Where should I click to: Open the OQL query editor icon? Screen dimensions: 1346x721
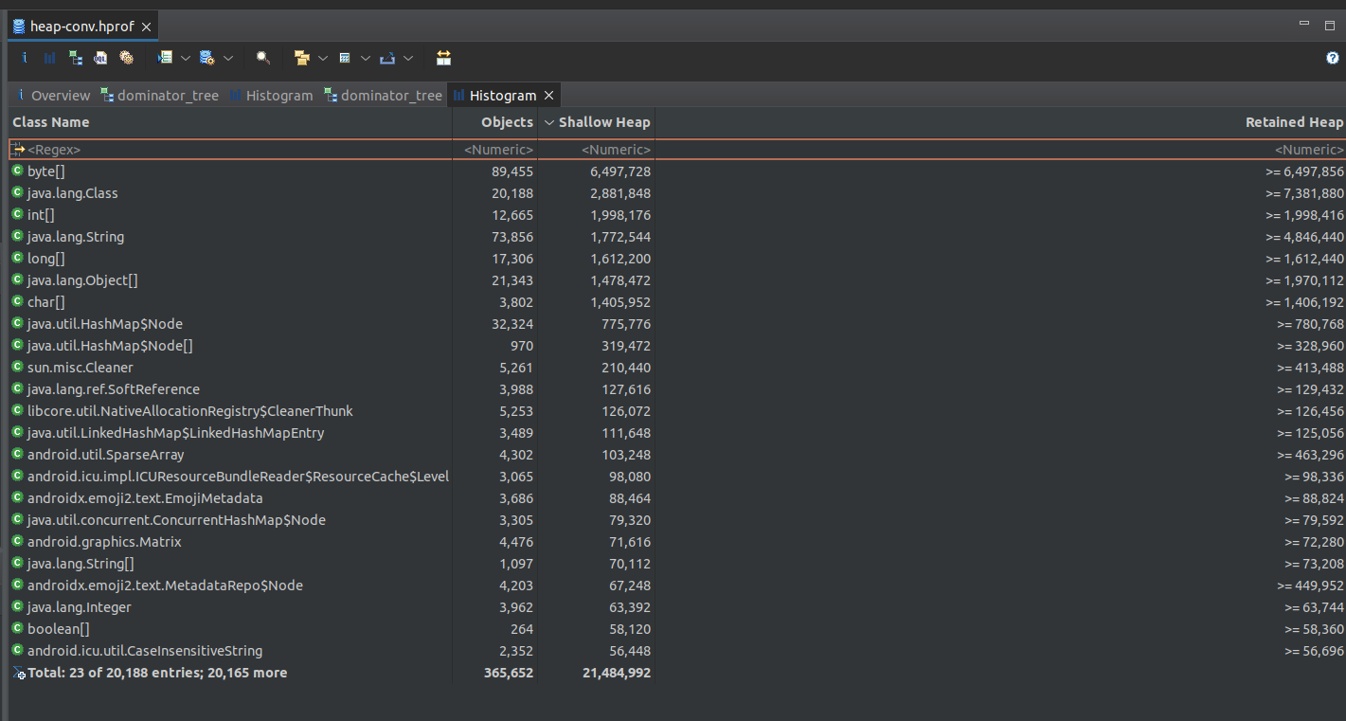(100, 58)
